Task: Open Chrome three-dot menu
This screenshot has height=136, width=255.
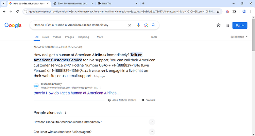Action: click(x=251, y=11)
